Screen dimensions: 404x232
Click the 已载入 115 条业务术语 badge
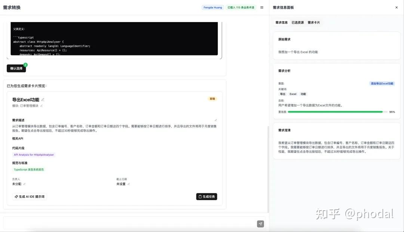(241, 7)
